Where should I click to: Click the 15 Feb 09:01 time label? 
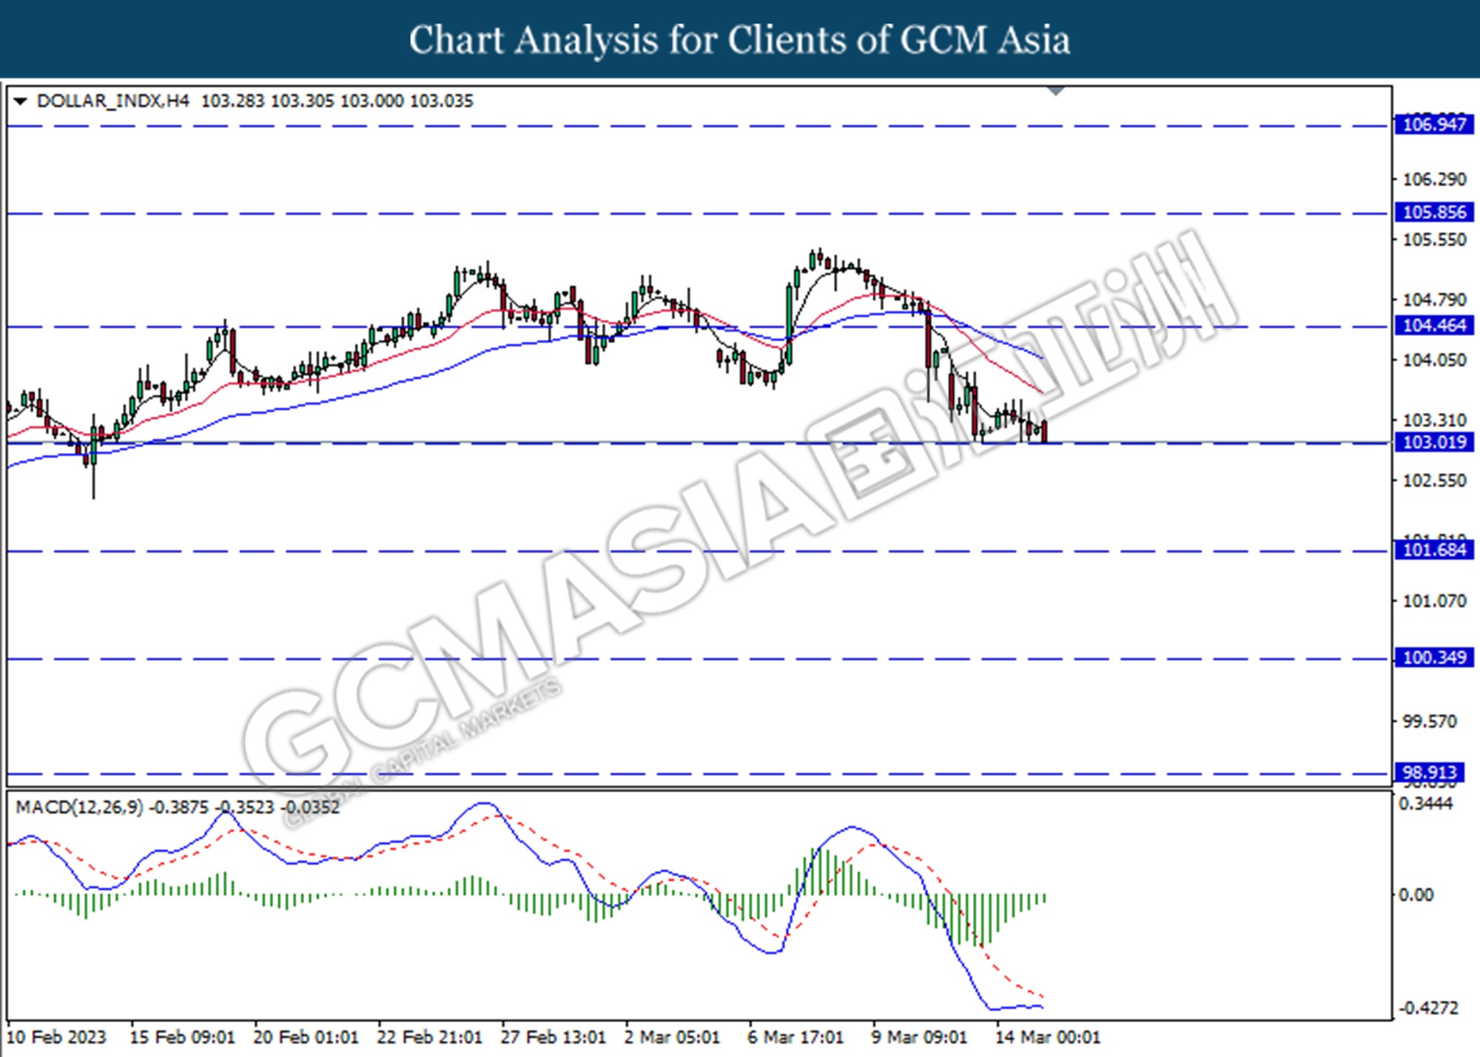pos(182,1037)
